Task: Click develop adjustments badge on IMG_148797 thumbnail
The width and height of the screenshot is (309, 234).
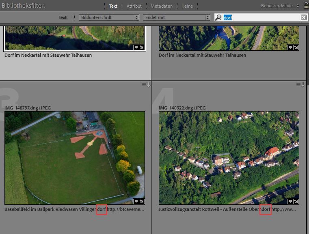Action: pos(142,201)
